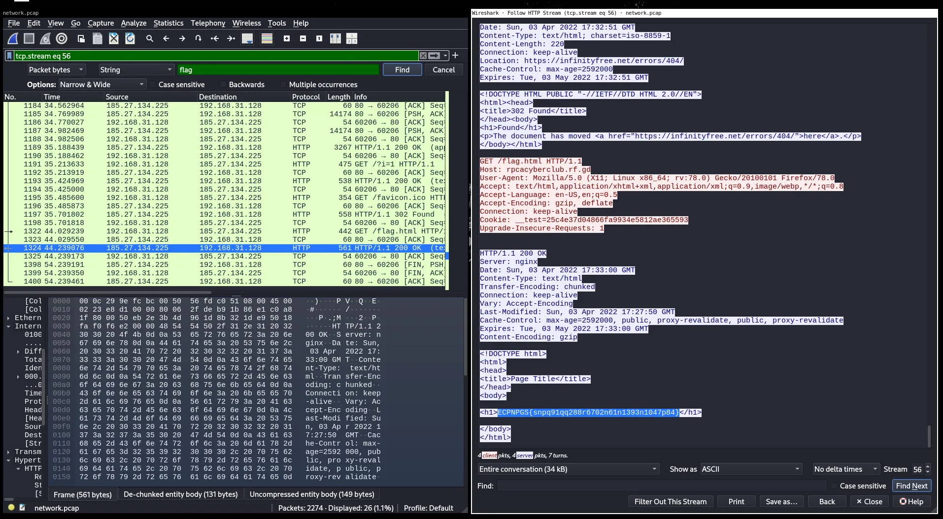The height and width of the screenshot is (519, 943).
Task: Open the Telephony menu
Action: [x=207, y=23]
